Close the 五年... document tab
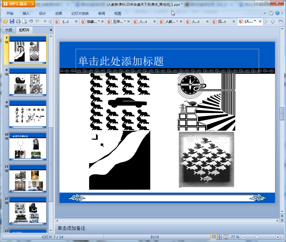 tap(128, 21)
